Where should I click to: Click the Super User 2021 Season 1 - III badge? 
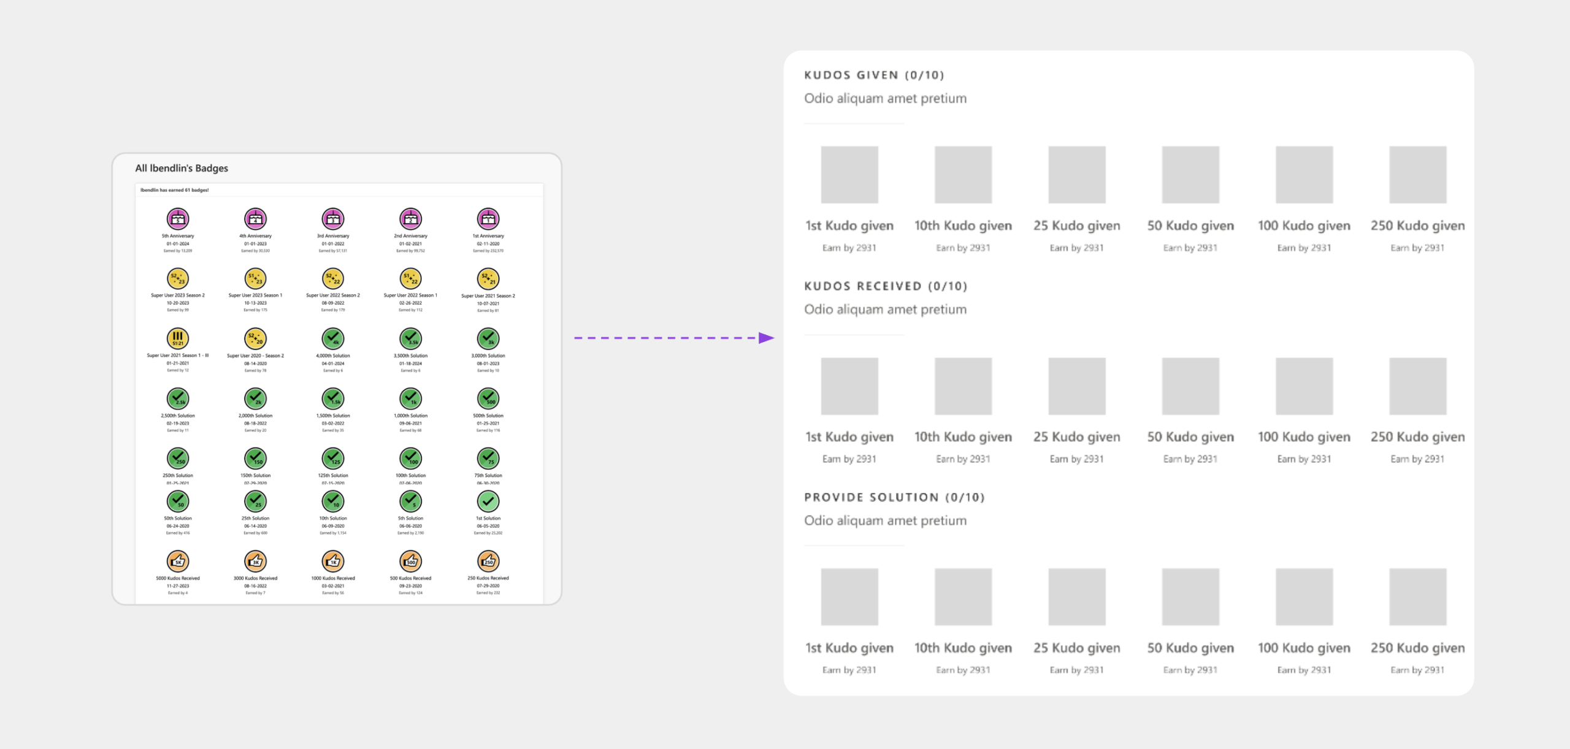coord(178,338)
